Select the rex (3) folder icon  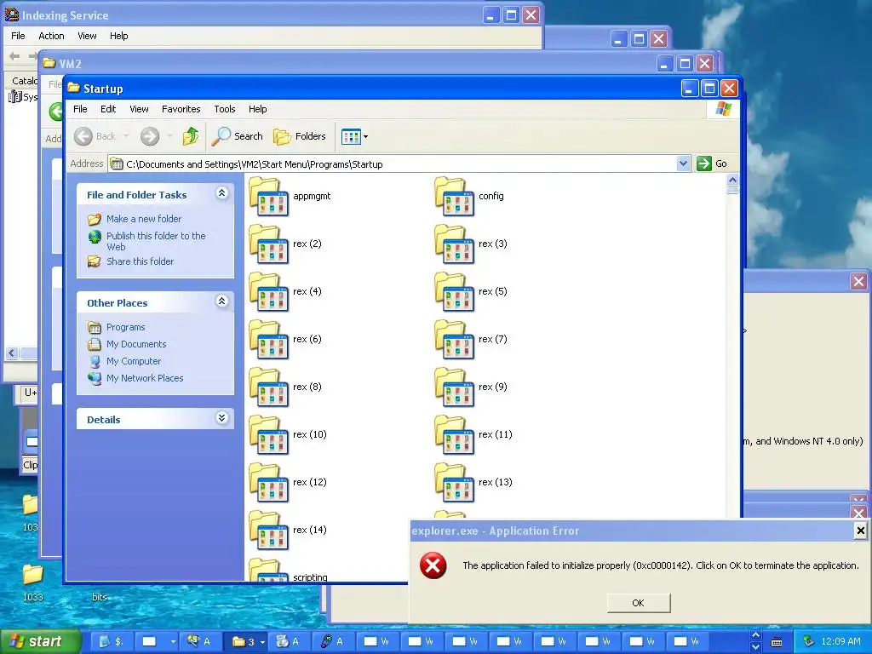point(455,244)
